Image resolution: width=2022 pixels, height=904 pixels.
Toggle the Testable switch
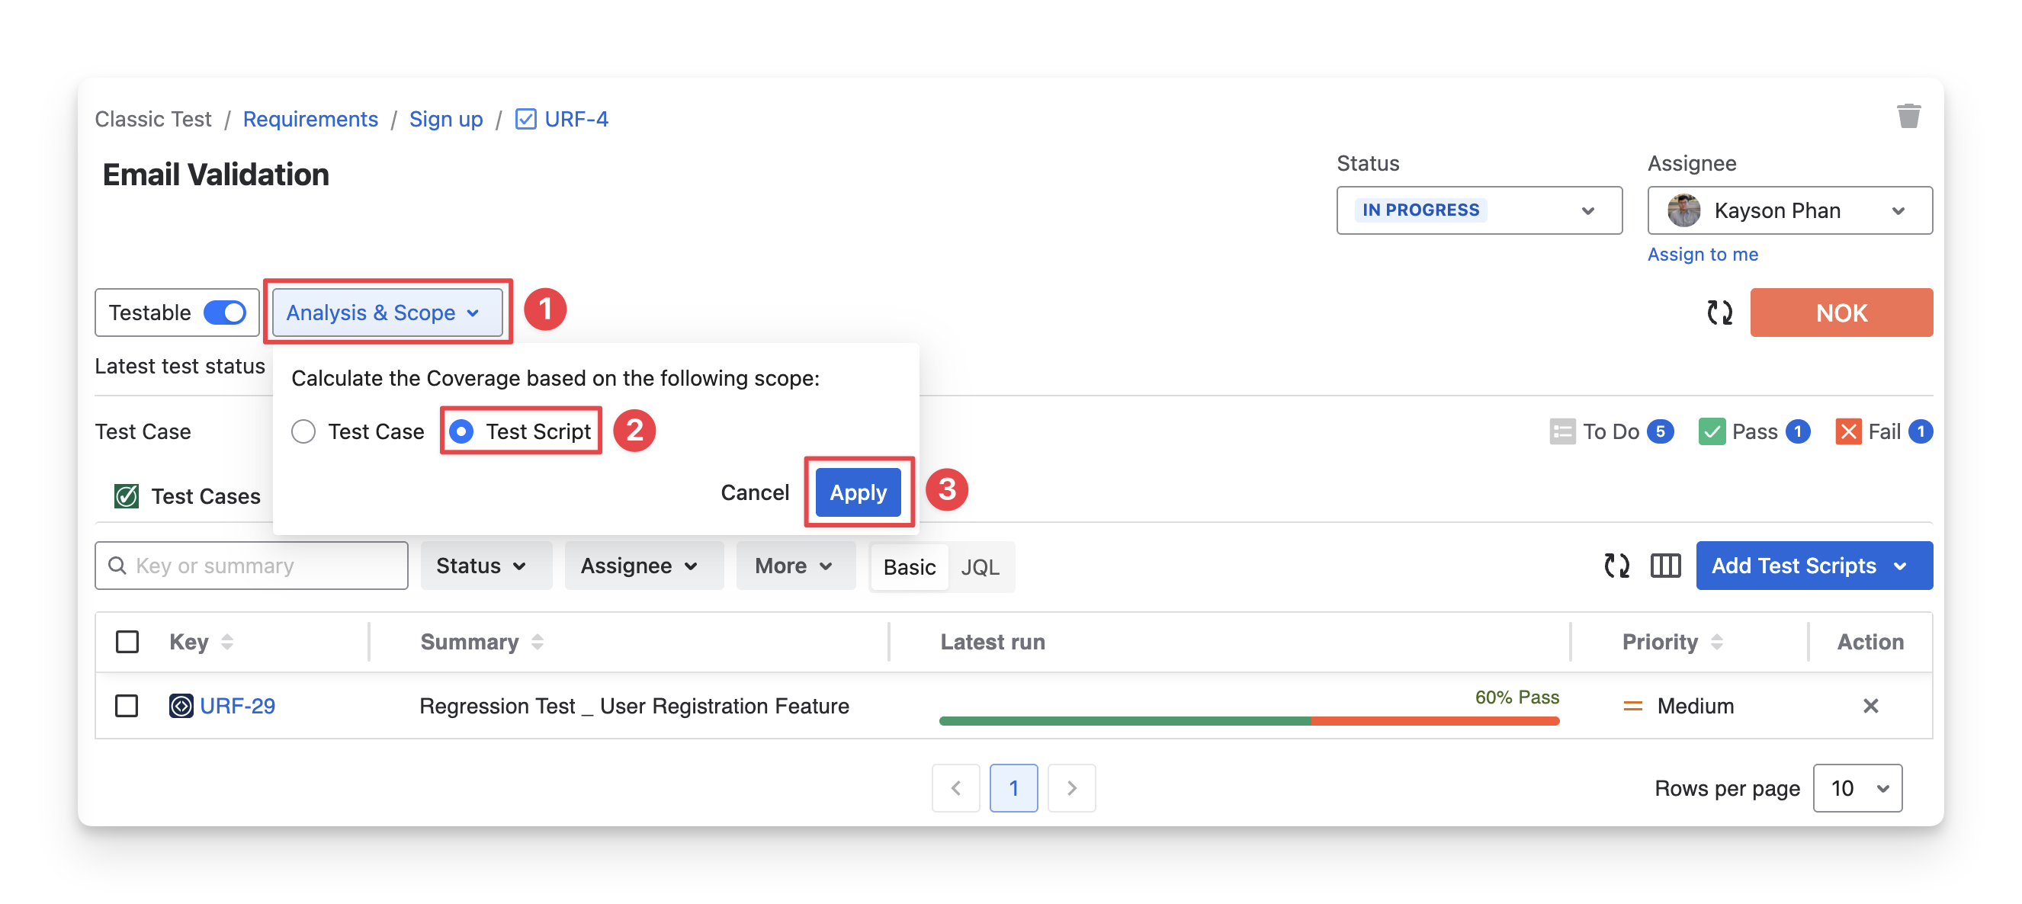click(x=225, y=313)
